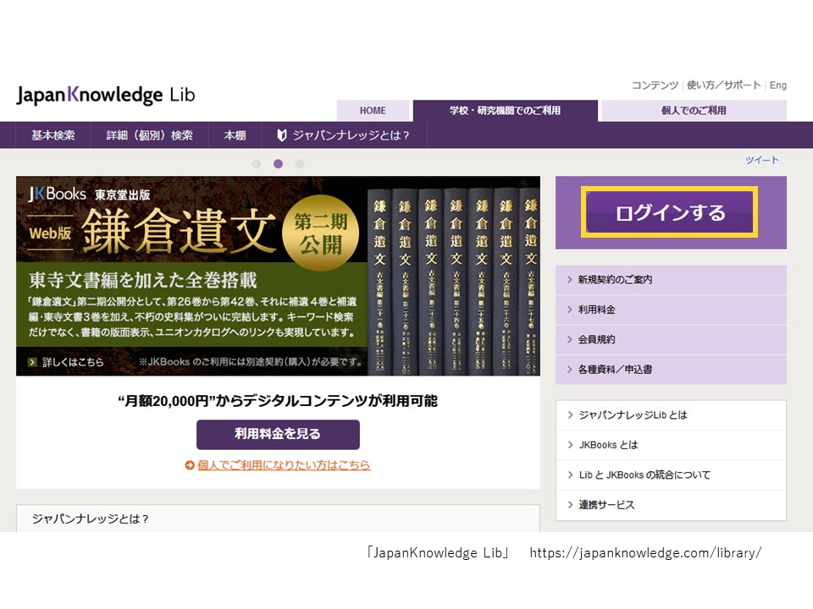Viewport: 813px width, 609px height.
Task: Open the 学校・研究機関でのご利用 tab
Action: [505, 111]
